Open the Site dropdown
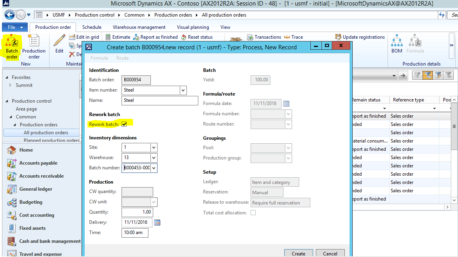 coord(154,147)
